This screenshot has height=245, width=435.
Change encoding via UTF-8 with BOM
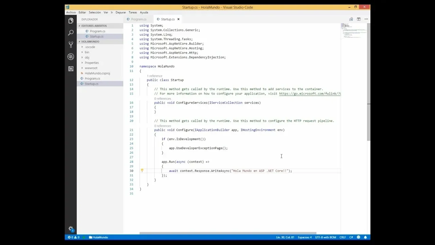(x=326, y=237)
